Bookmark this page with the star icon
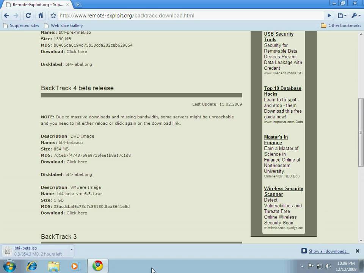This screenshot has width=364, height=273. [53, 16]
